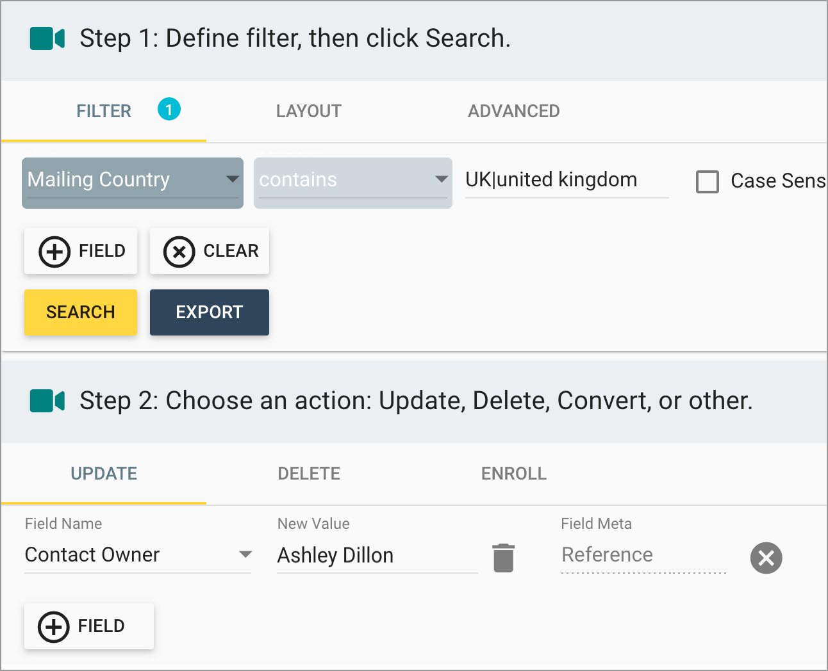The width and height of the screenshot is (828, 671).
Task: Enable the Case Sensitive checkbox
Action: [x=707, y=182]
